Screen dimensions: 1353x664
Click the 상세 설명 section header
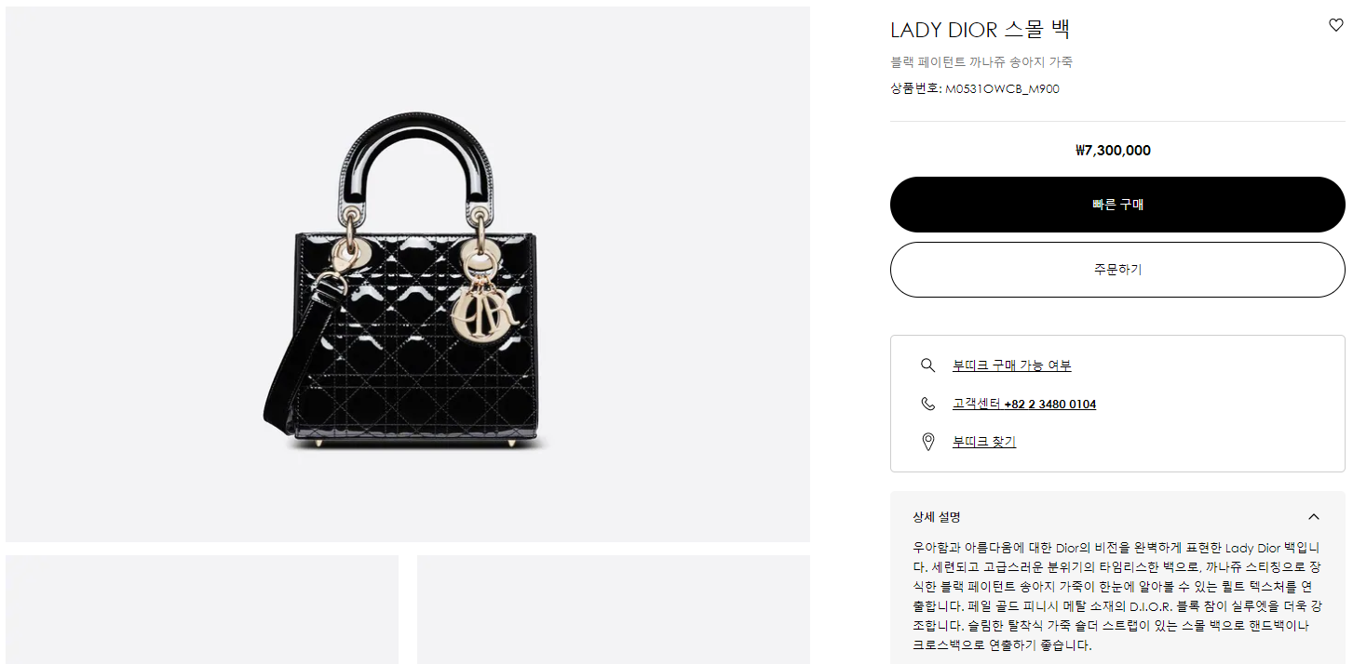(1117, 517)
